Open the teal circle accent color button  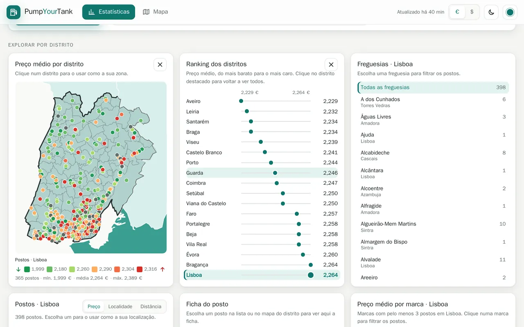(x=510, y=12)
